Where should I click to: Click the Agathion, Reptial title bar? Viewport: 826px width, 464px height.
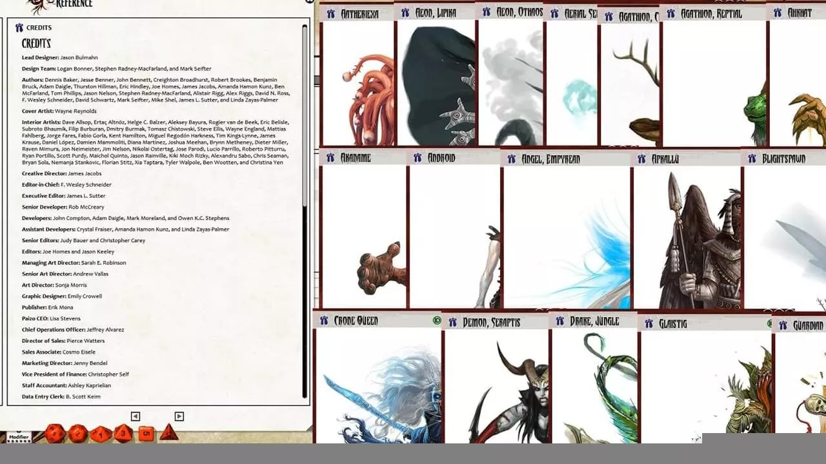click(x=714, y=14)
